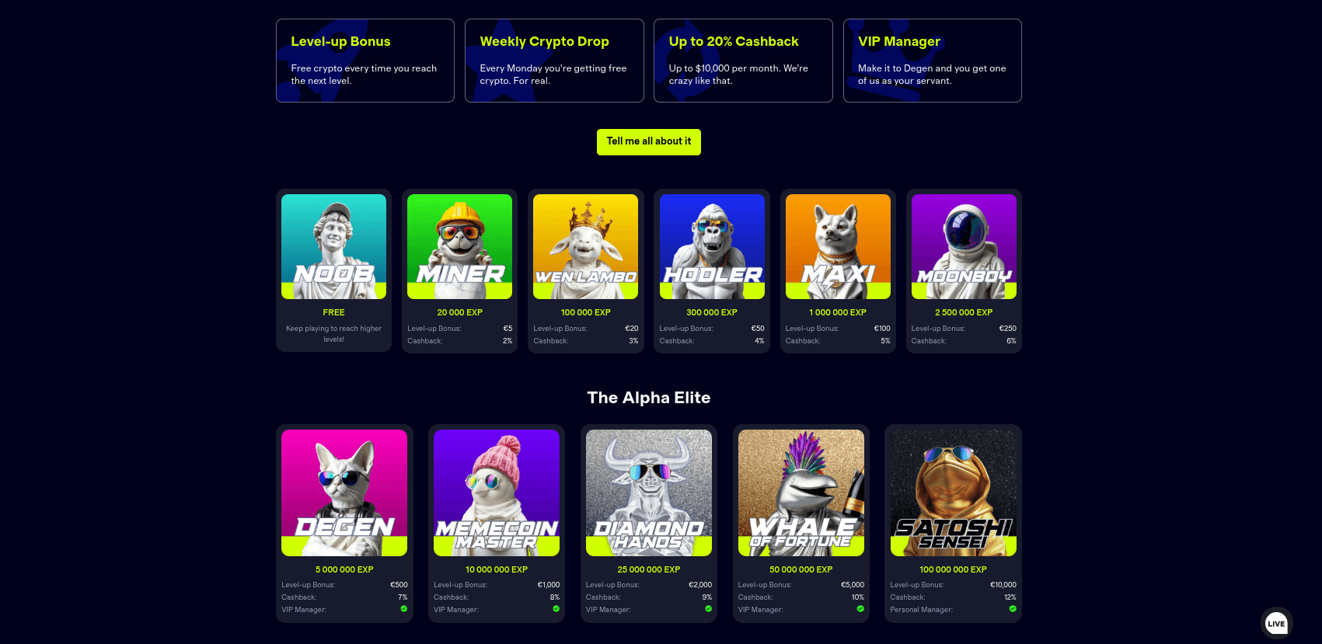Screen dimensions: 1322x644
Task: Click the Tell me all about it button
Action: (x=648, y=142)
